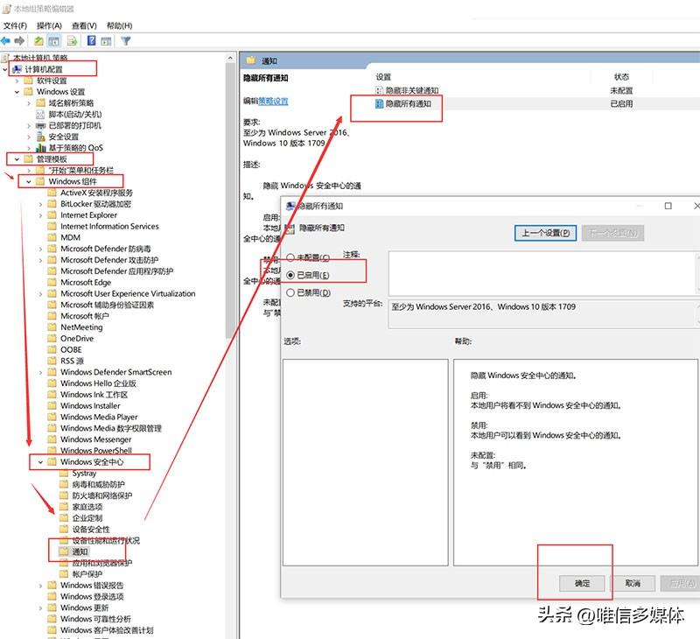Click the Back arrow toolbar icon
The width and height of the screenshot is (700, 639).
point(6,41)
